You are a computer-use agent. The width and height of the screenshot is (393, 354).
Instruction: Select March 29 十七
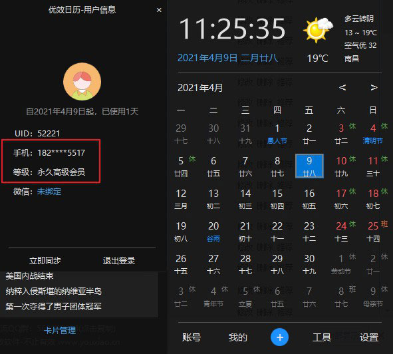181,134
